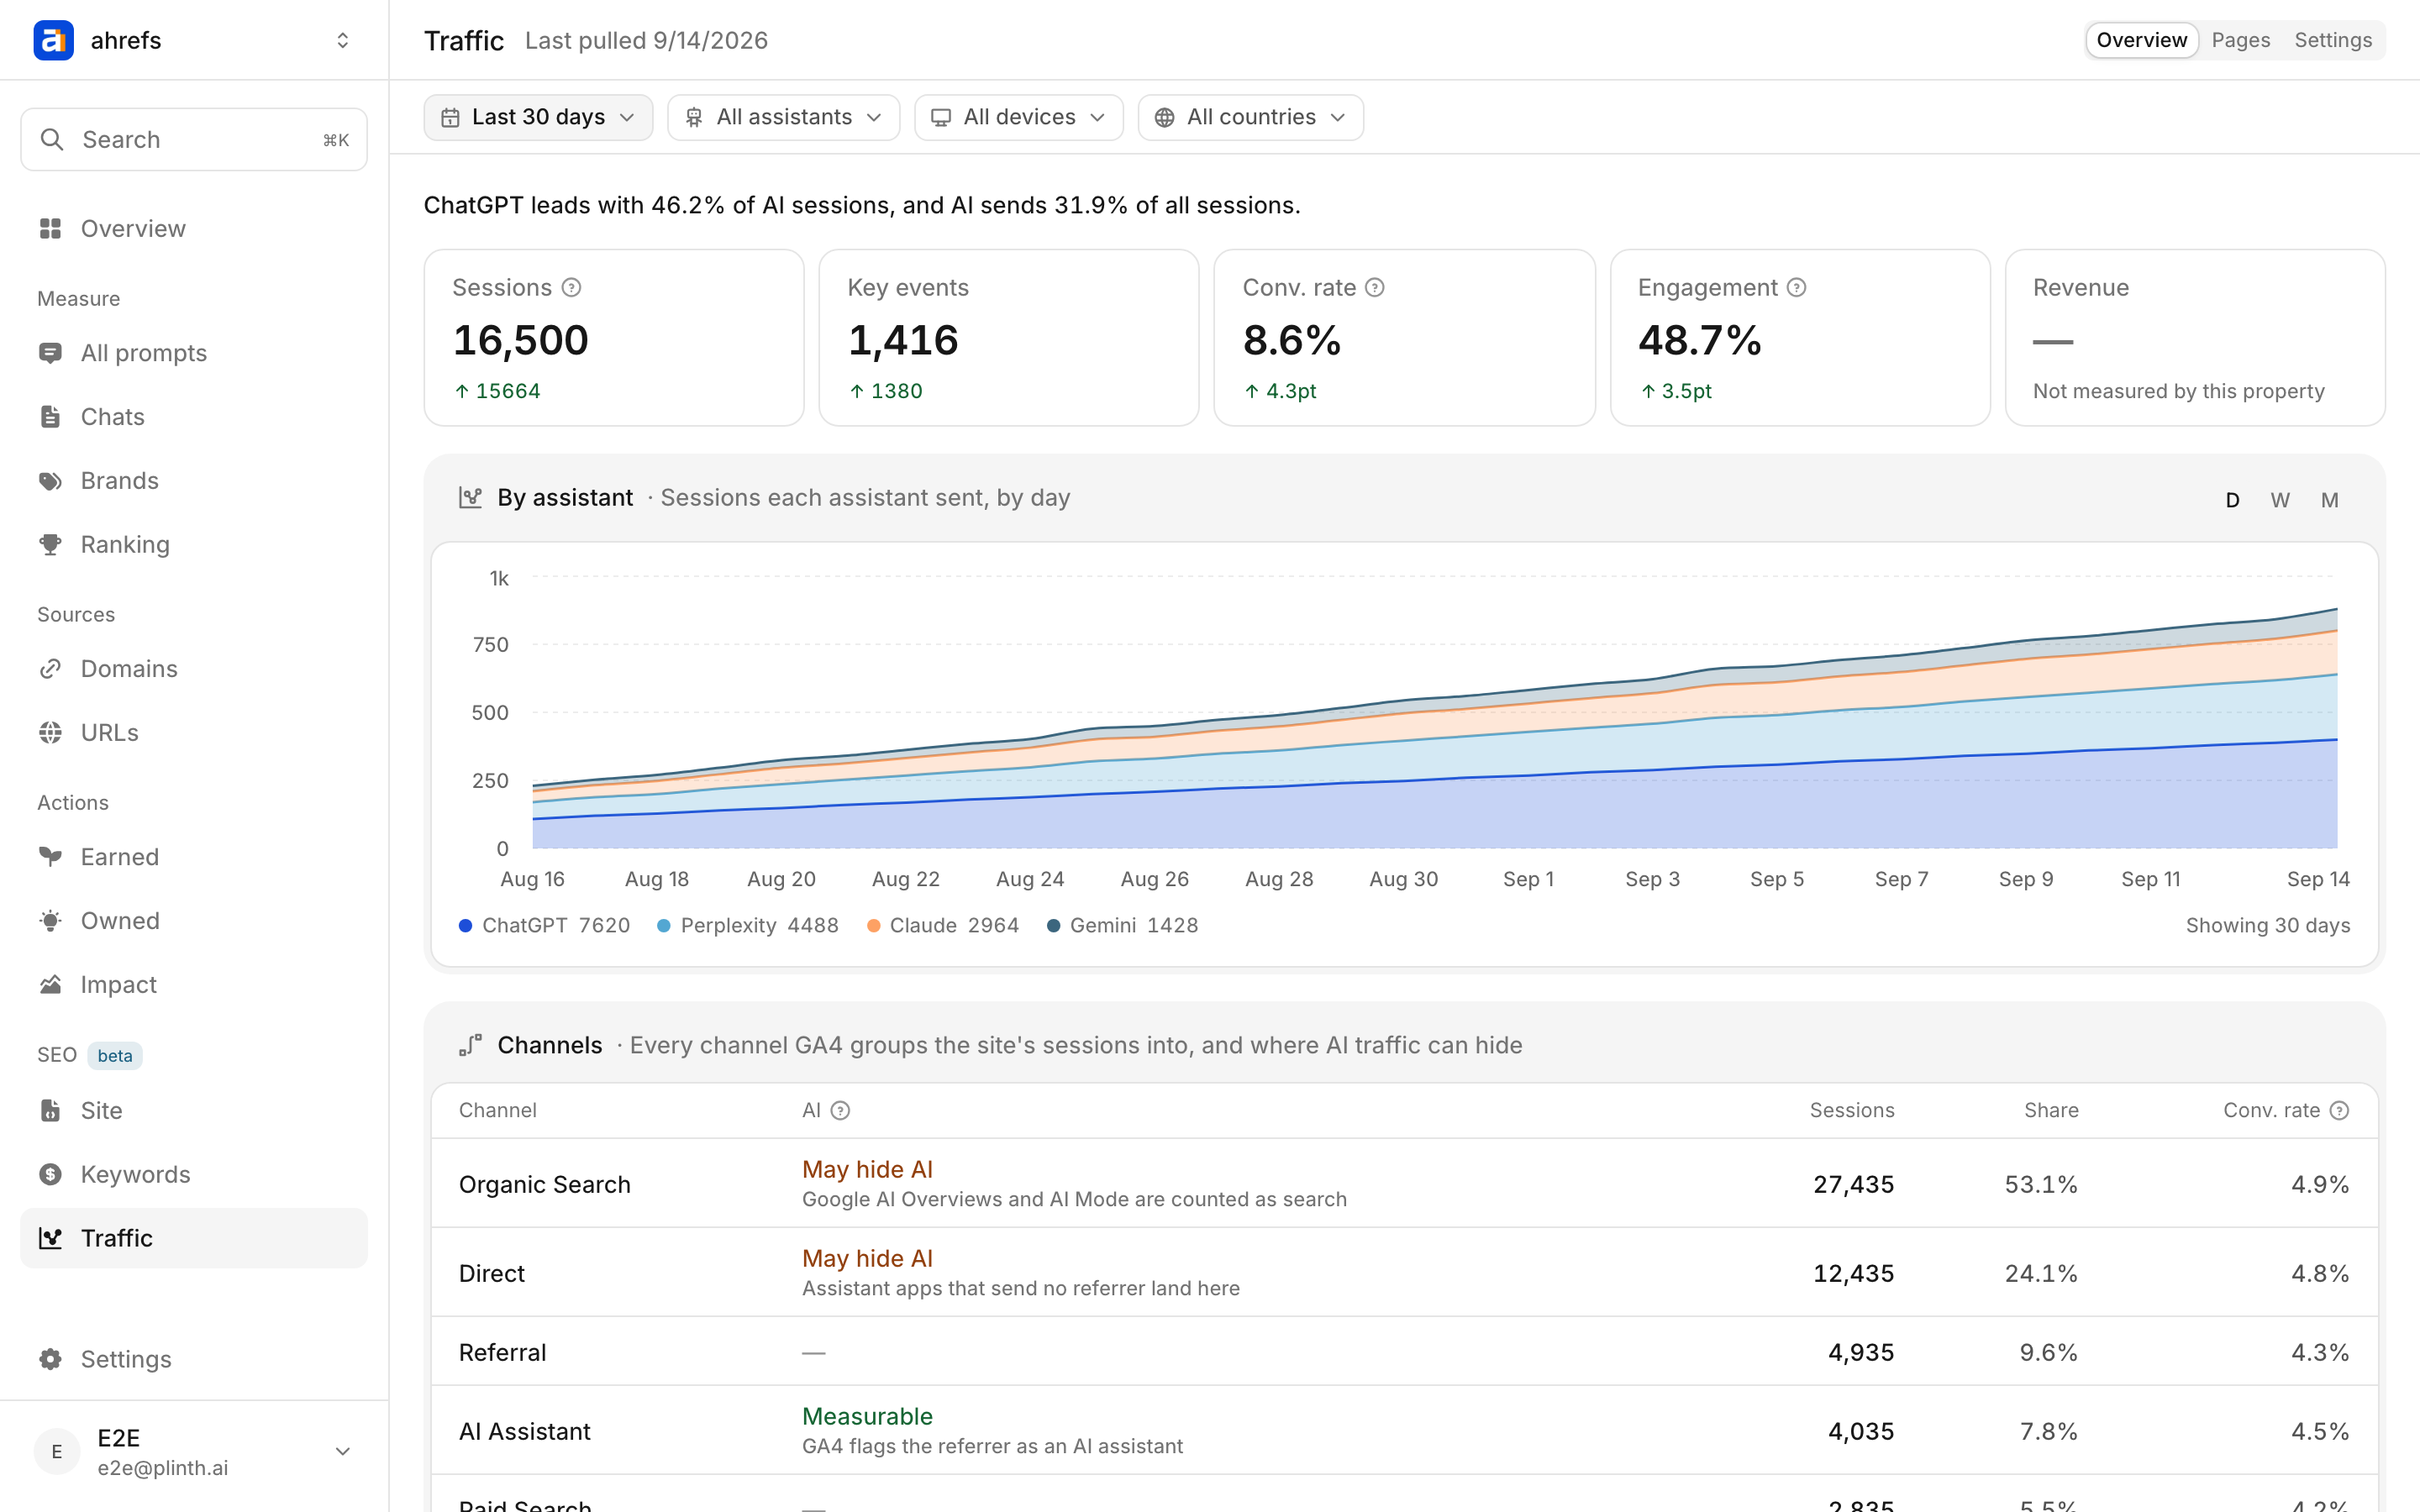This screenshot has height=1512, width=2420.
Task: Switch chart granularity to D (daily)
Action: 2232,500
